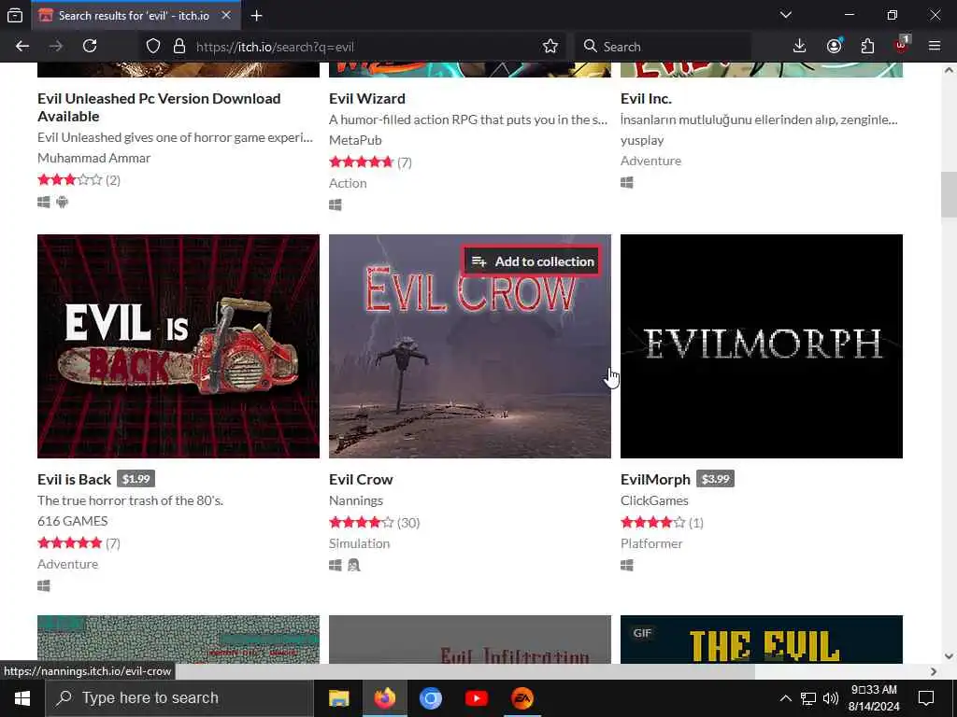Bookmark this page with the star
The height and width of the screenshot is (717, 957).
tap(550, 47)
